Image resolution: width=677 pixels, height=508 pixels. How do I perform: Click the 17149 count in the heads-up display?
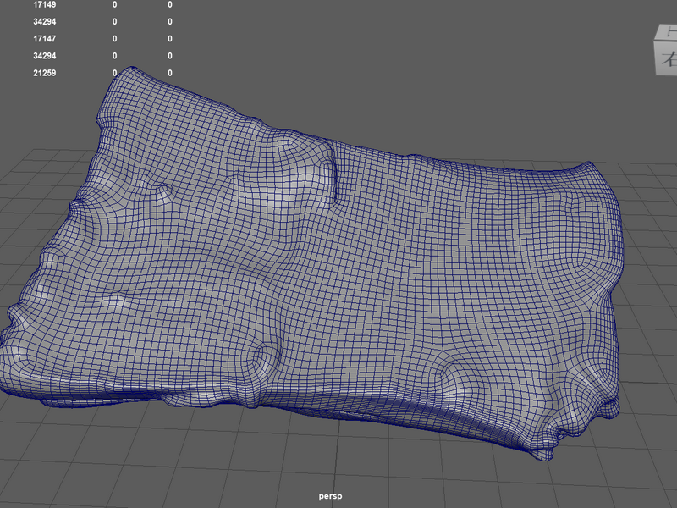[x=45, y=5]
